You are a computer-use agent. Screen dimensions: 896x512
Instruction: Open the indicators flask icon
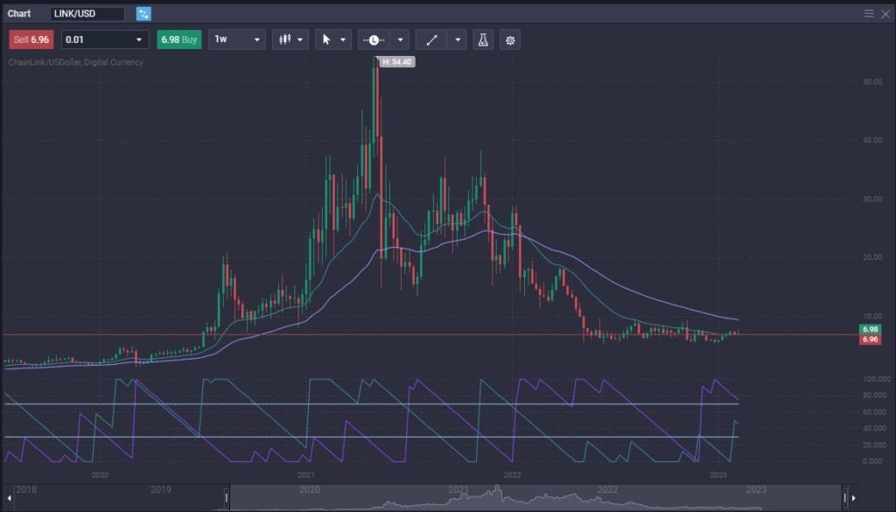point(482,39)
